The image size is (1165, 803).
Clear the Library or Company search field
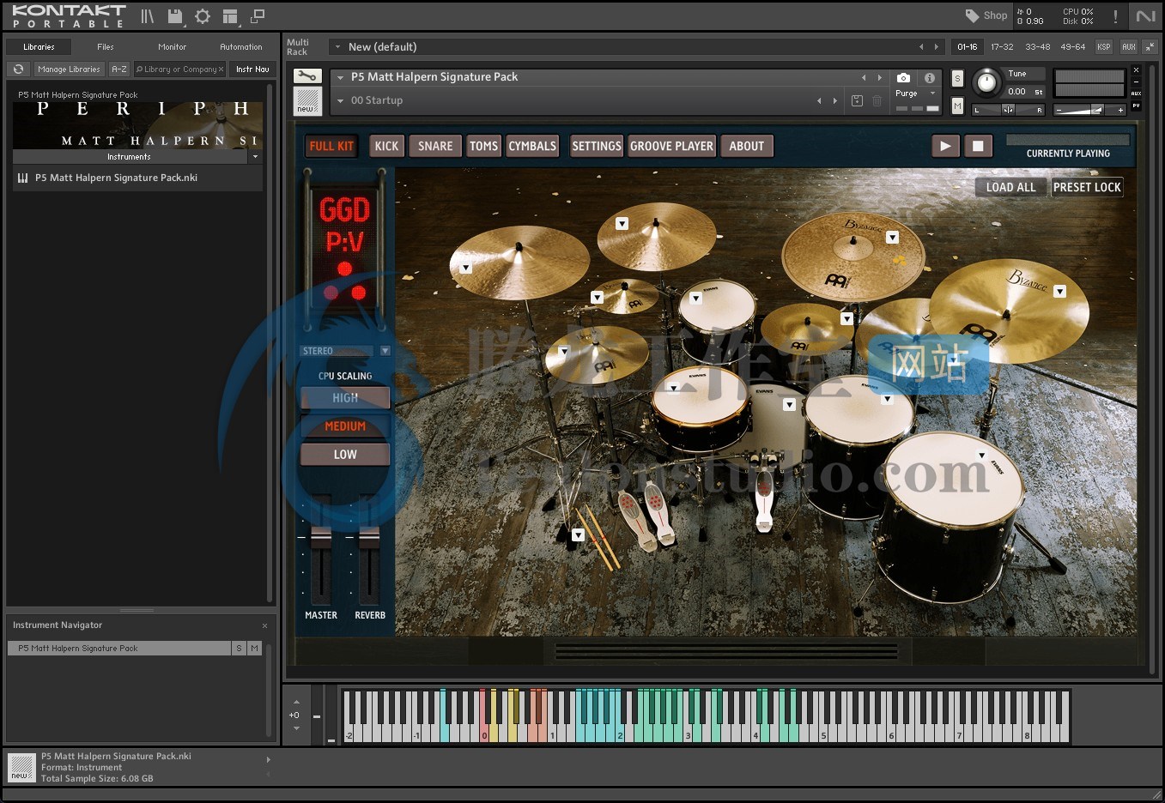[x=221, y=69]
